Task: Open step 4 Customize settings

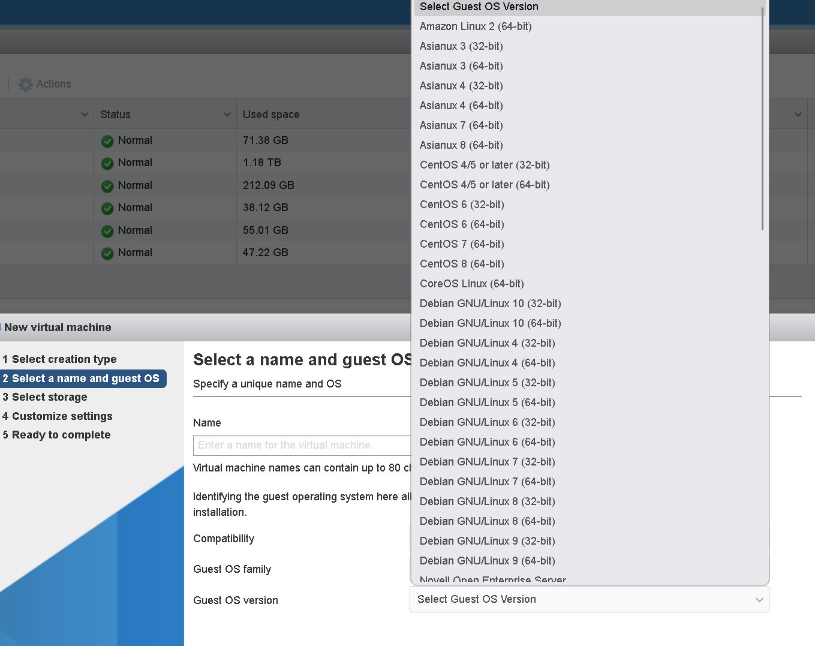Action: click(58, 416)
